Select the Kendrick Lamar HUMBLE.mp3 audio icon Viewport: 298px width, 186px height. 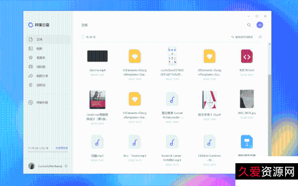point(172,141)
